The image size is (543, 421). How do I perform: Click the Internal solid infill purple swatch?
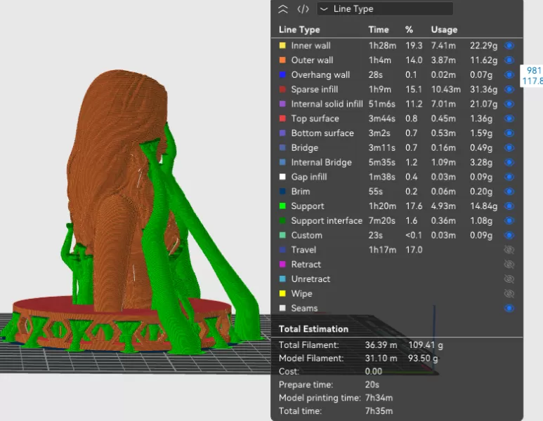(x=282, y=104)
